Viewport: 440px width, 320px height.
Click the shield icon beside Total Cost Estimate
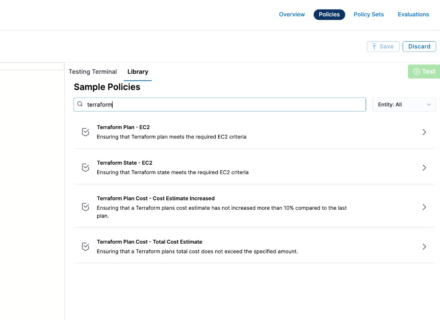click(85, 246)
